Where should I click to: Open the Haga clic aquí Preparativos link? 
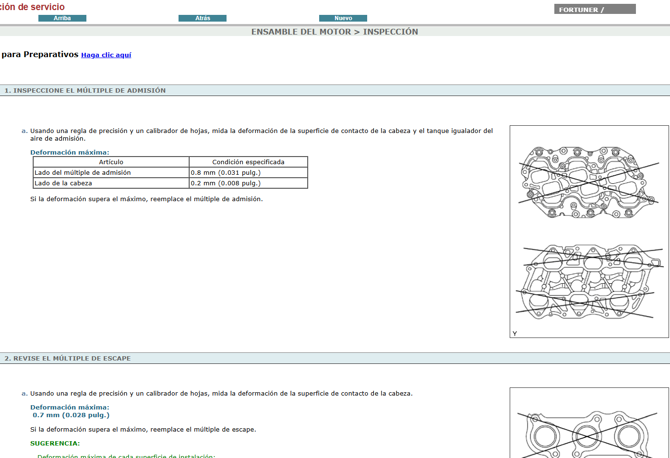tap(106, 55)
